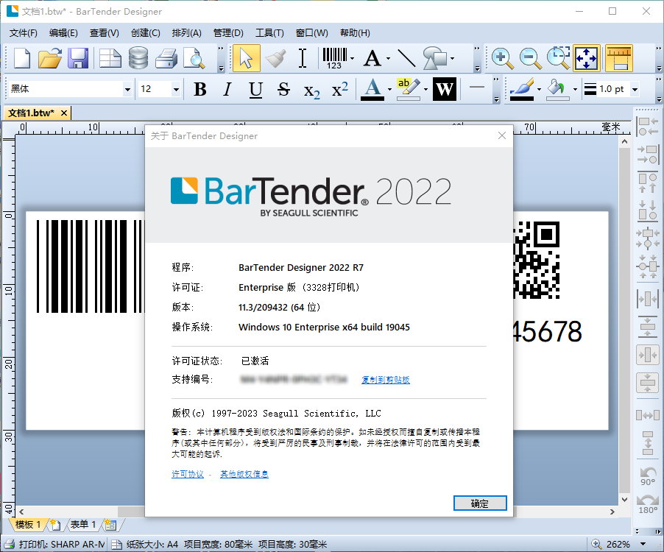Click the vertical scrollbar down arrow

point(625,500)
